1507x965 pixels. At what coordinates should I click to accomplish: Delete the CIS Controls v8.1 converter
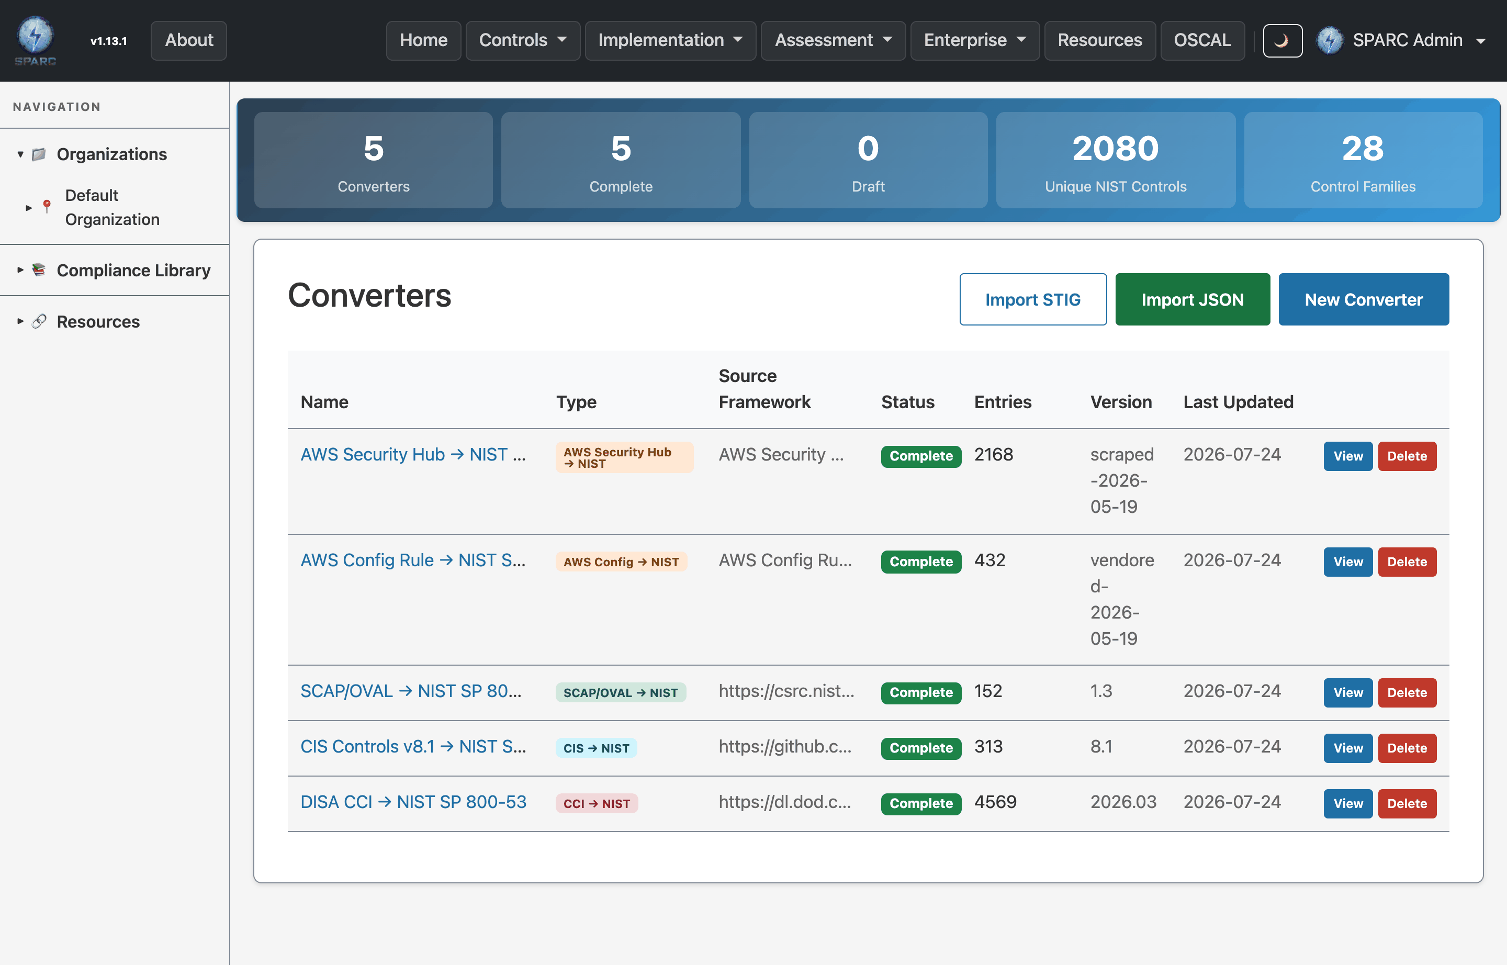[1407, 748]
